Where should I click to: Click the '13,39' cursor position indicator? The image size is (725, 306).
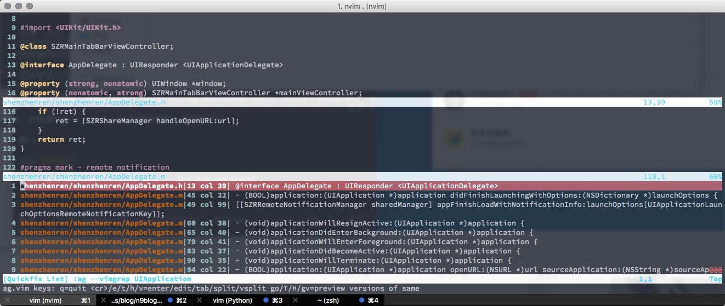(654, 102)
